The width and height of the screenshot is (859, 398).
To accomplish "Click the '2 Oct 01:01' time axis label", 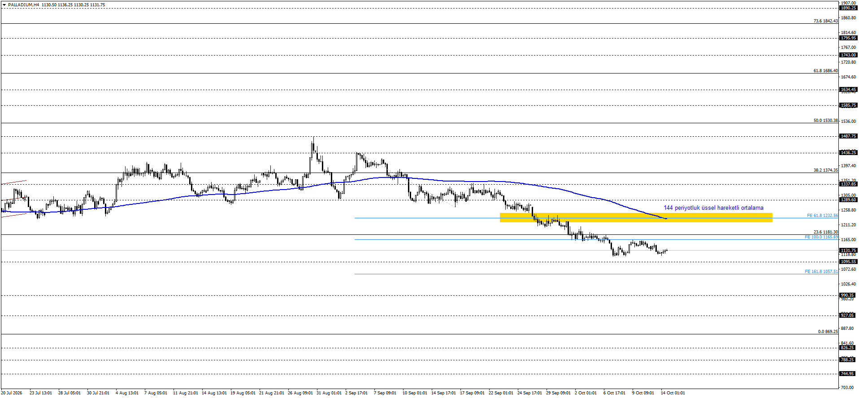I will click(x=586, y=393).
